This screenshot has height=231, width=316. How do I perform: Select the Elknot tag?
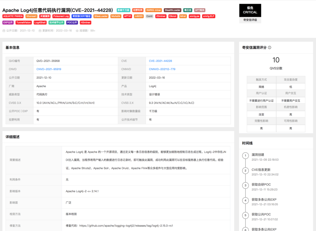173,16
